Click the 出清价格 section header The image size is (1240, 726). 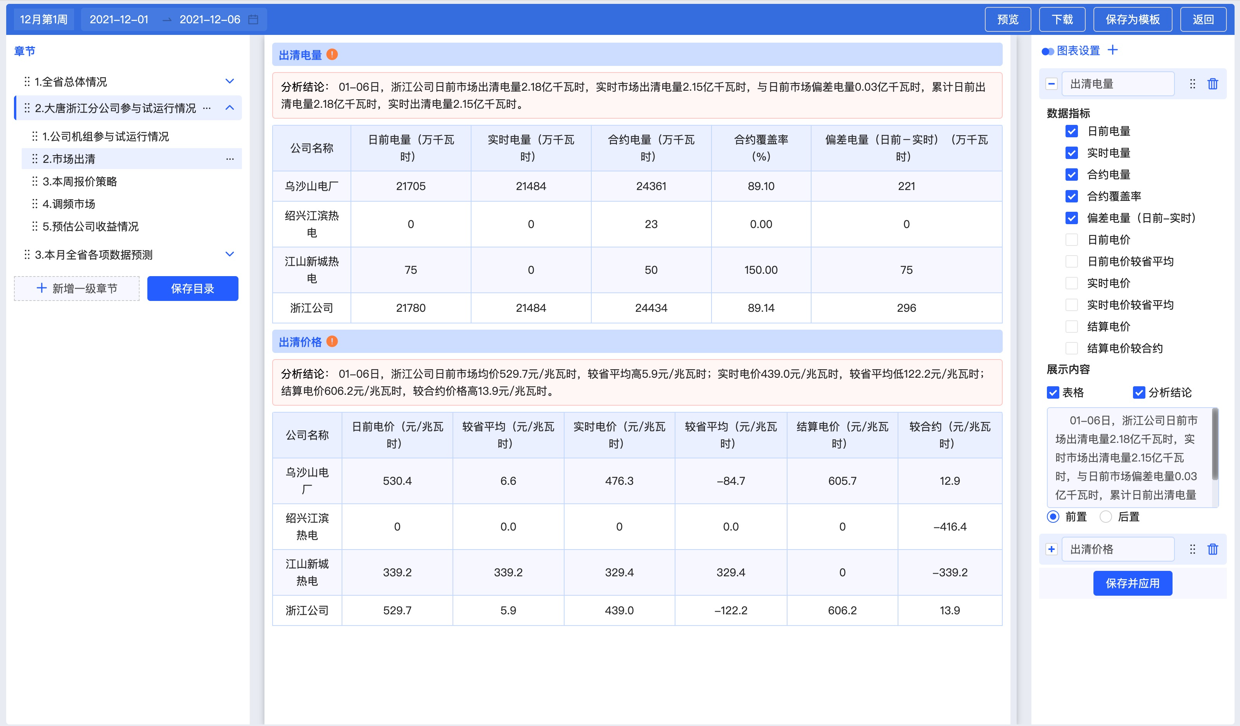637,342
